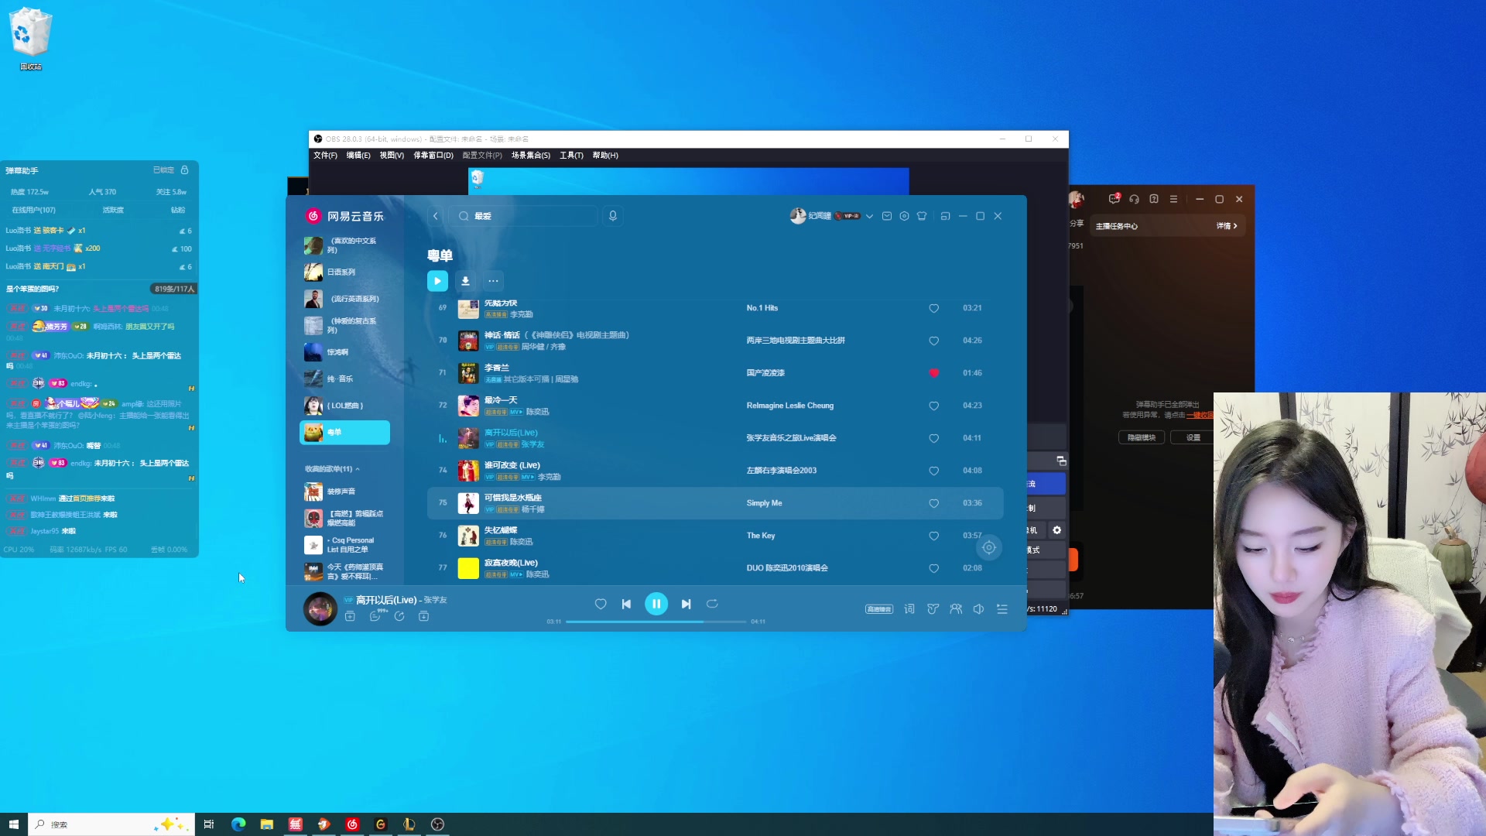1486x836 pixels.
Task: Open the skin theme shirt icon
Action: (922, 216)
